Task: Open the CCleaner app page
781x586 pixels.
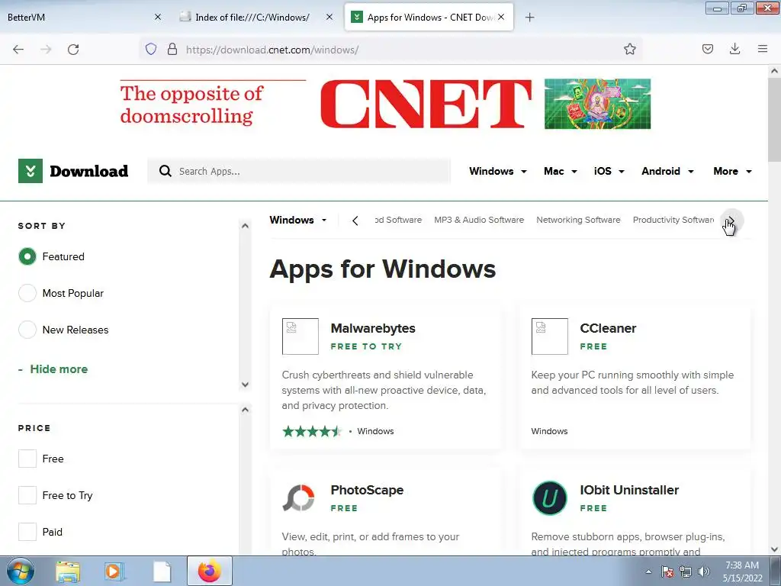Action: (x=608, y=328)
